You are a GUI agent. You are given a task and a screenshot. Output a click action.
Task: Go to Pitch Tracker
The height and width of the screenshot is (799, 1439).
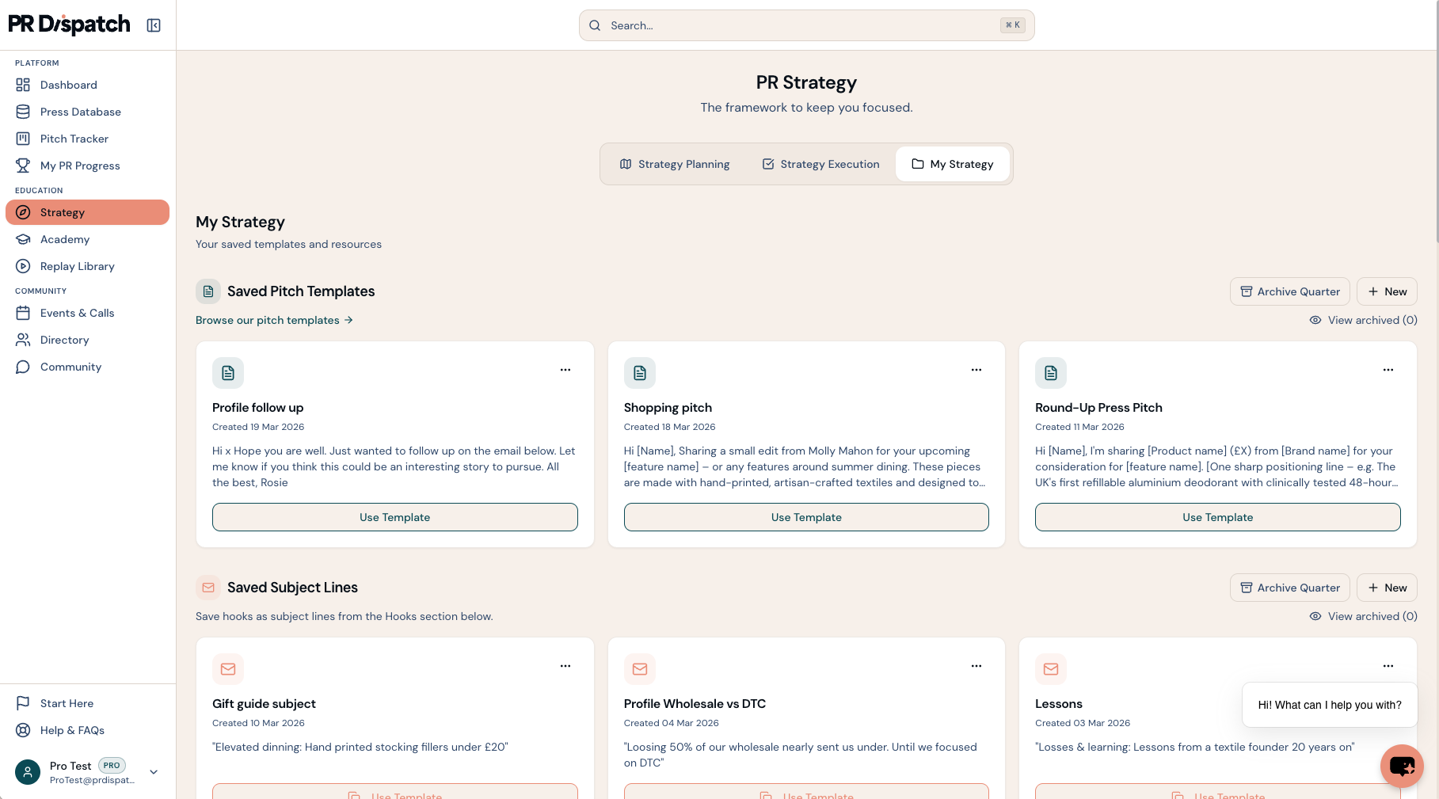pyautogui.click(x=87, y=139)
